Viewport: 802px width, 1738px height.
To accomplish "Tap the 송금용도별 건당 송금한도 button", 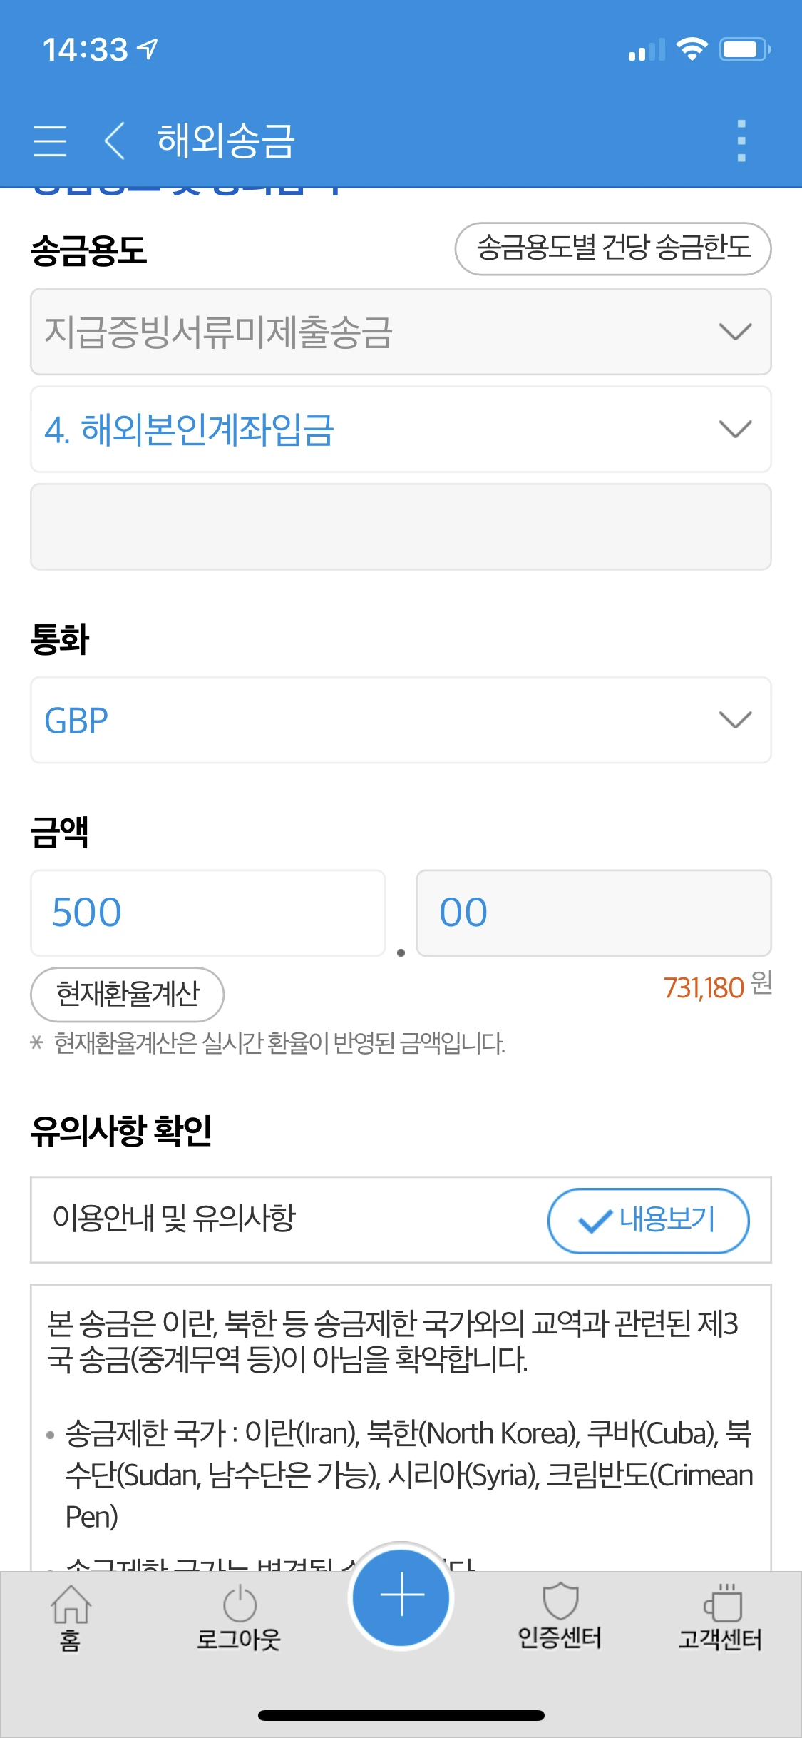I will click(613, 248).
